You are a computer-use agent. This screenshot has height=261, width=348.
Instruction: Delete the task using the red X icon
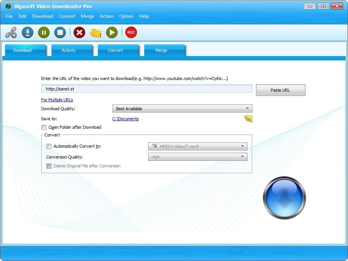click(x=79, y=32)
